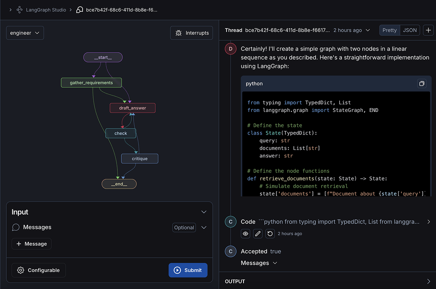
Task: Click the pencil edit icon under Code
Action: coord(258,234)
